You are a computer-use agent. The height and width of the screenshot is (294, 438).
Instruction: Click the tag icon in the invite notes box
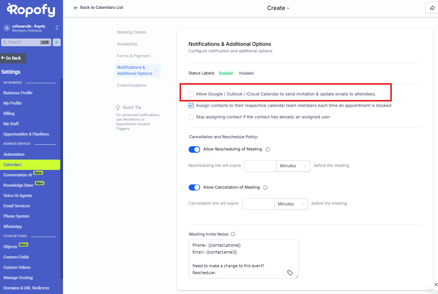(x=290, y=273)
